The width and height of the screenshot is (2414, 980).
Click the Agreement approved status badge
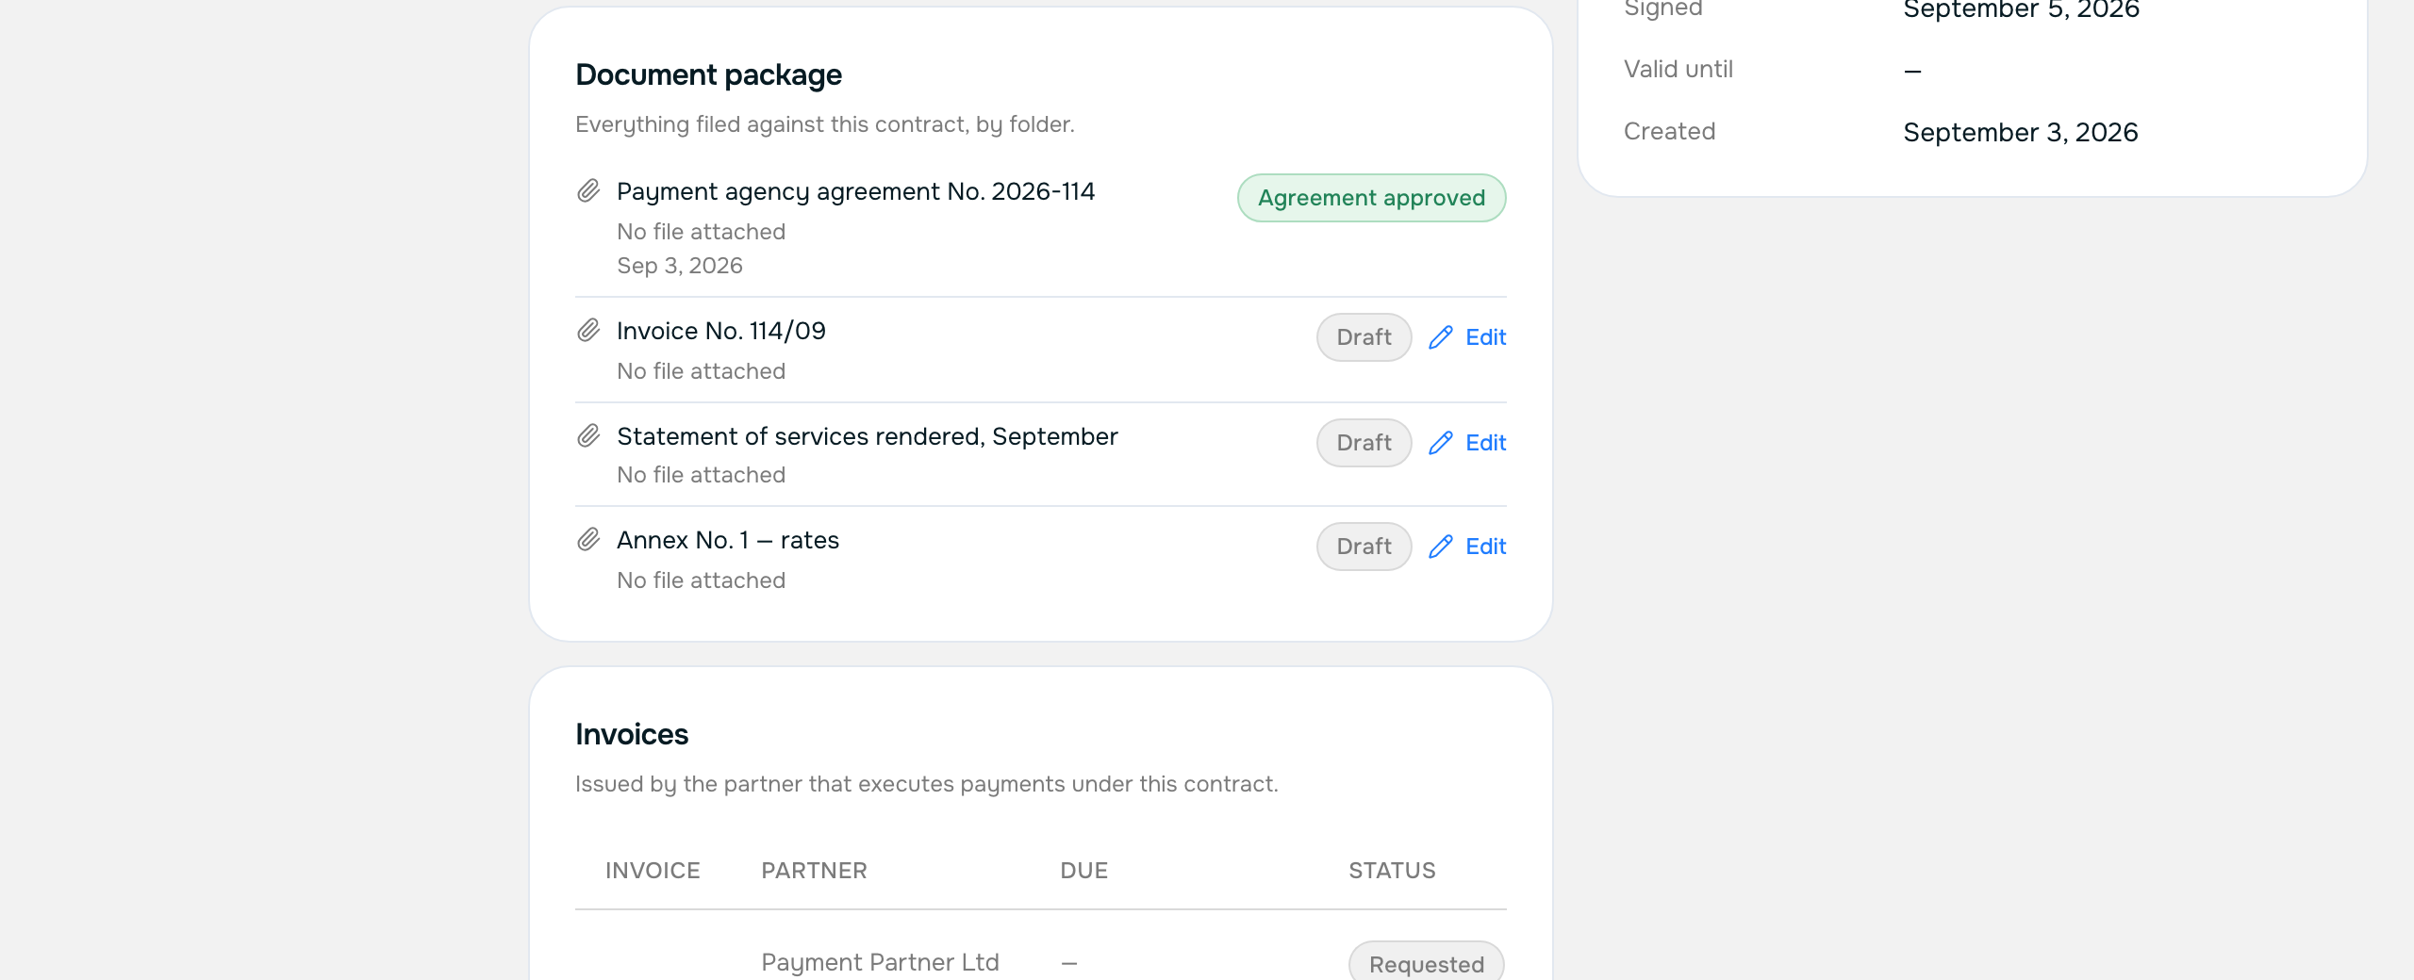coord(1371,198)
